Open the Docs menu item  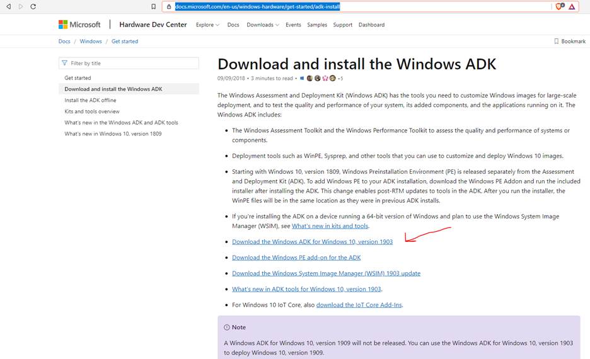click(x=233, y=25)
